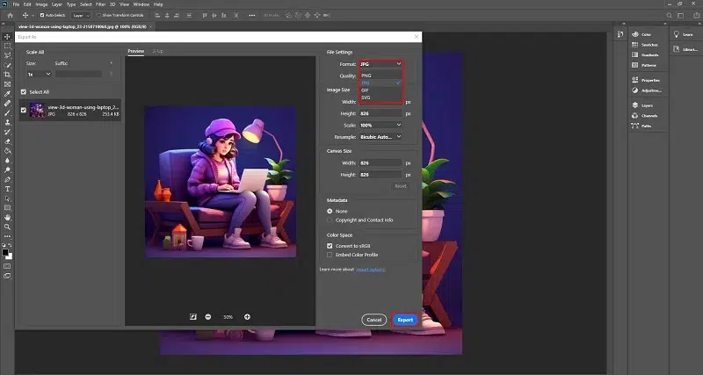Image resolution: width=703 pixels, height=375 pixels.
Task: Click the Export button
Action: click(405, 320)
